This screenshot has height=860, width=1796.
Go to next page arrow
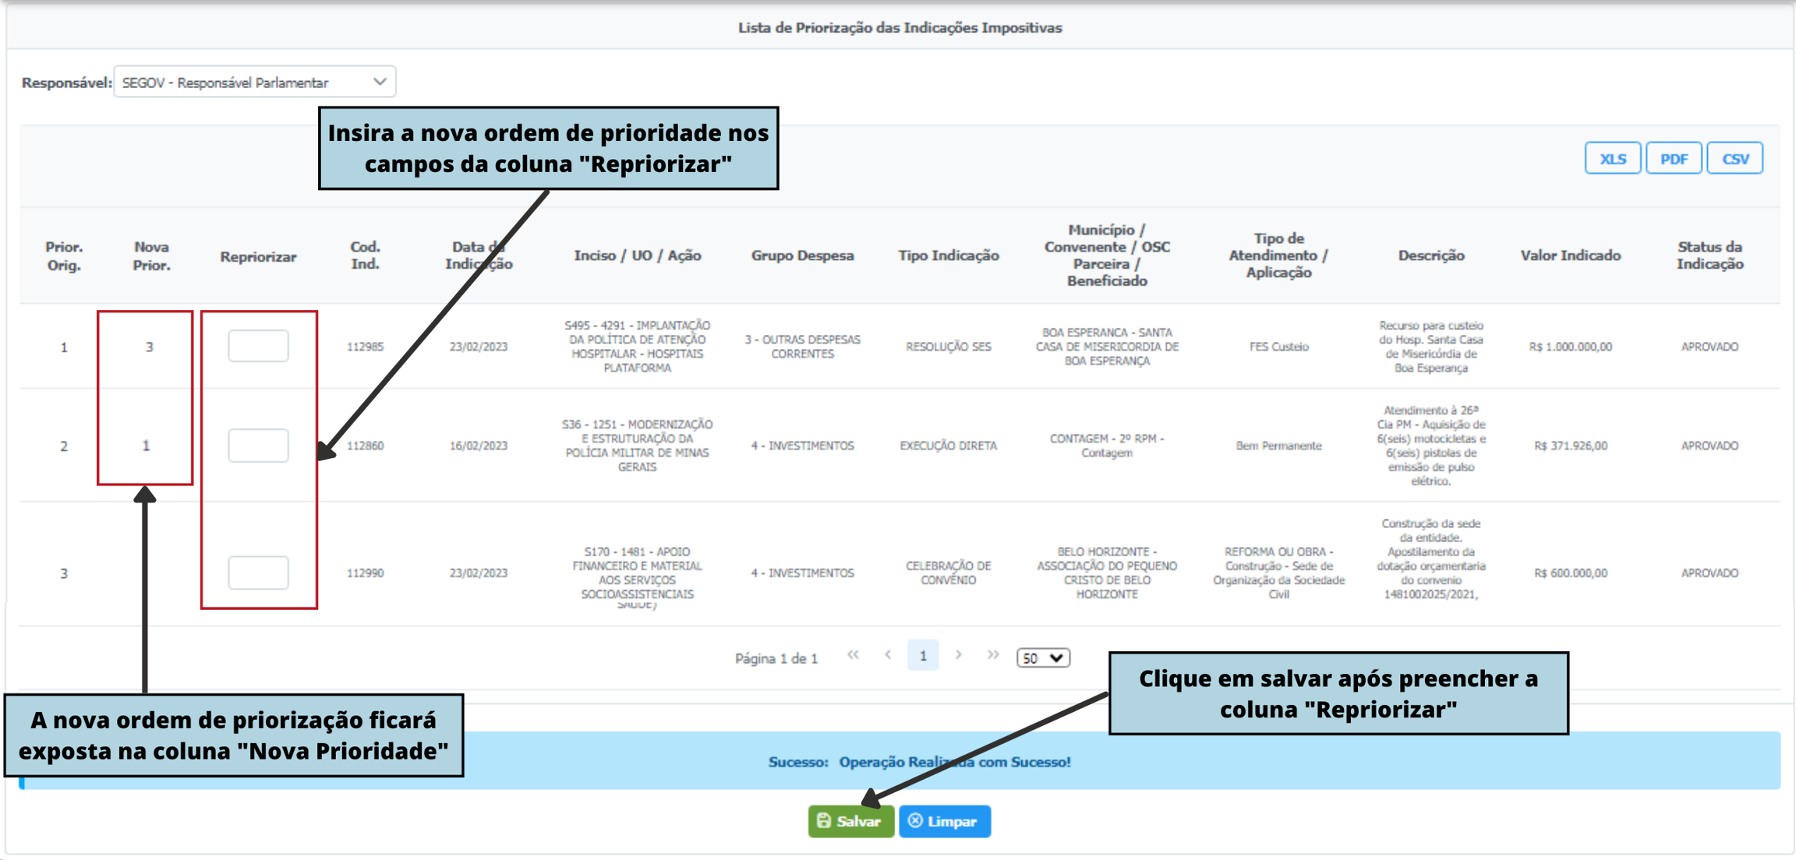(958, 656)
